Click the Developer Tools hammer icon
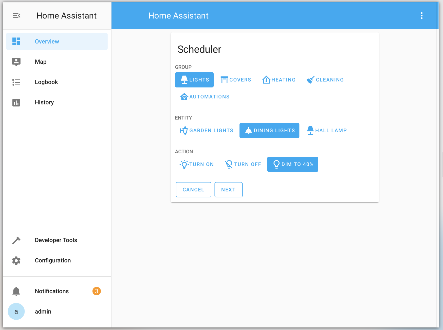Image resolution: width=443 pixels, height=330 pixels. pos(16,240)
